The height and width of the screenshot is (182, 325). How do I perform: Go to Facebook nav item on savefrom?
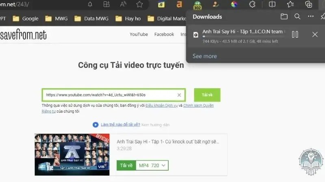click(x=164, y=34)
